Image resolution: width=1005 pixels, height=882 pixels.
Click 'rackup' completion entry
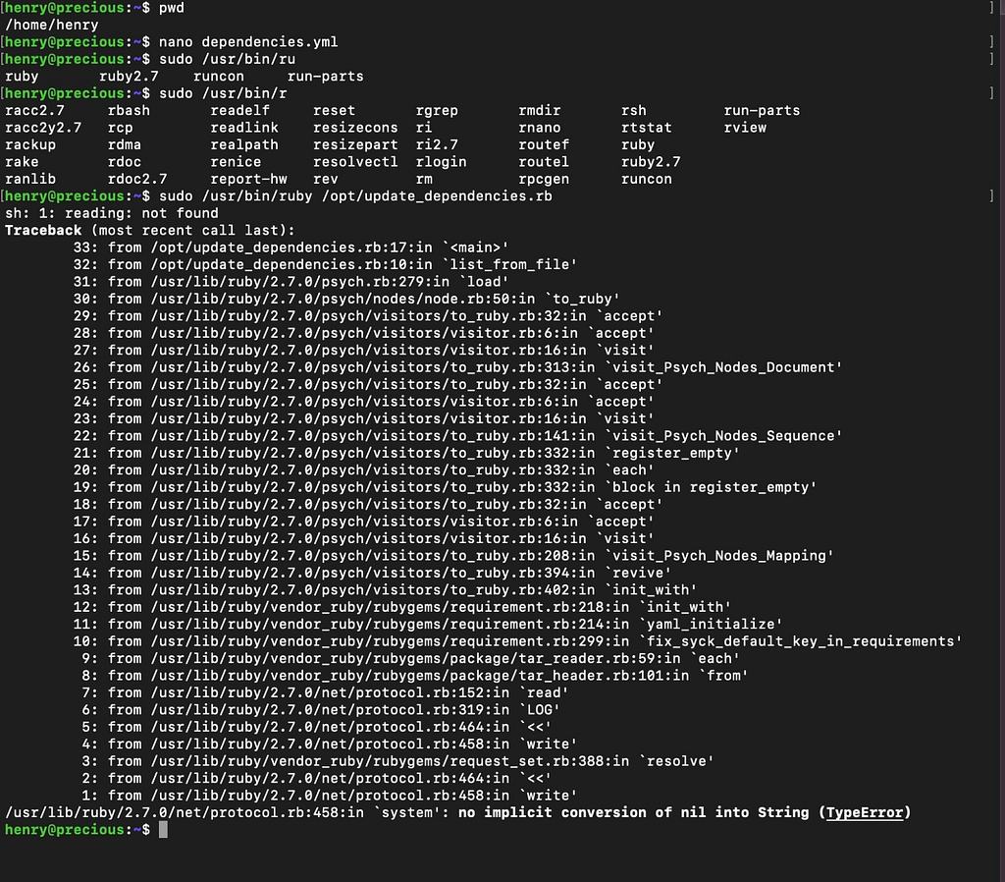(x=30, y=145)
